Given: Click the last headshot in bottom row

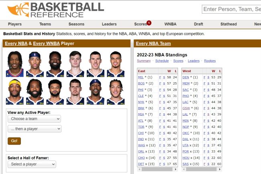Looking at the screenshot, I should click(x=115, y=92).
